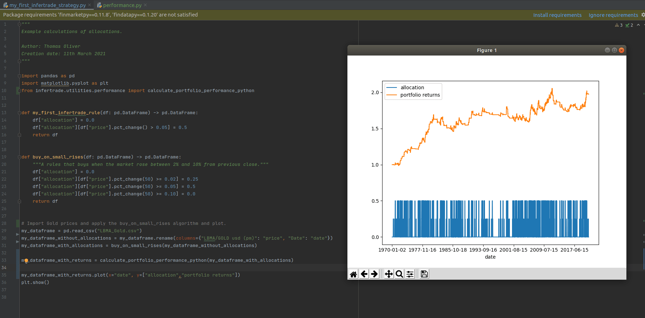The image size is (645, 318).
Task: Open Configure subplots sliders icon
Action: tap(410, 274)
